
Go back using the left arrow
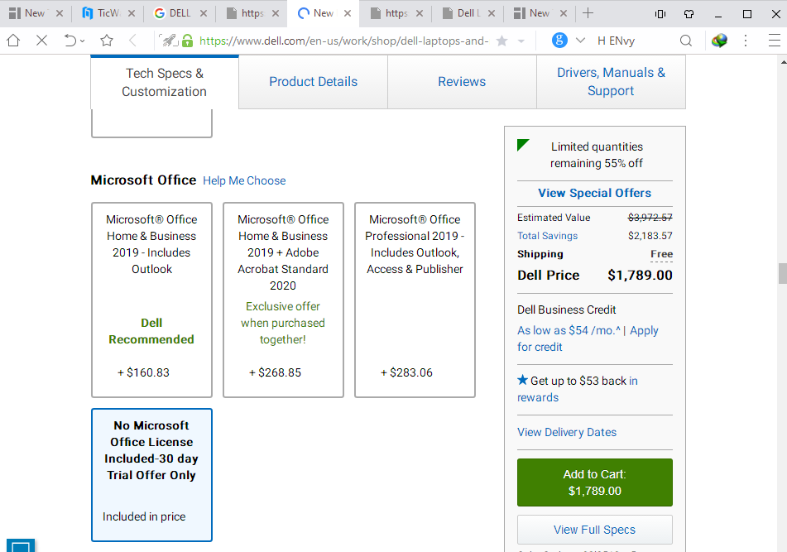click(132, 41)
